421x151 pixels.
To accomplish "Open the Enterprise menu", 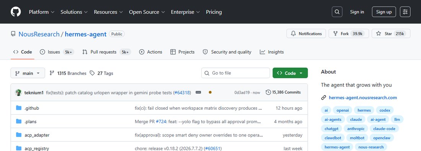I will 186,12.
